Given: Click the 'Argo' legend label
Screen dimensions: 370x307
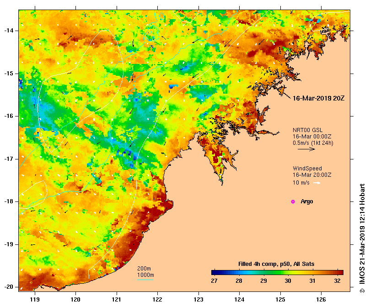Looking at the screenshot, I should point(307,201).
